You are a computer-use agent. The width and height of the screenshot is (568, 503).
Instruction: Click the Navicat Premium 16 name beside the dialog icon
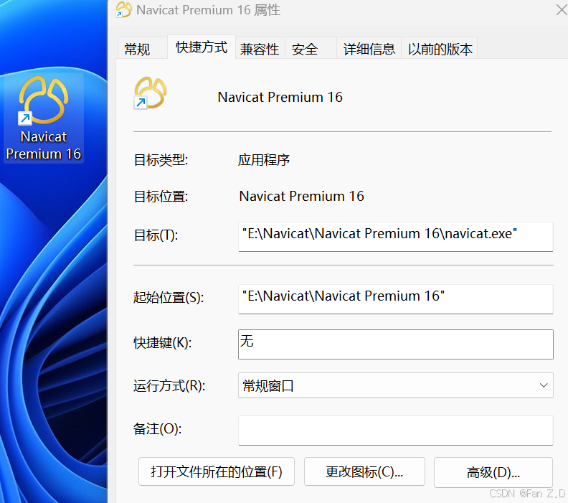tap(280, 97)
